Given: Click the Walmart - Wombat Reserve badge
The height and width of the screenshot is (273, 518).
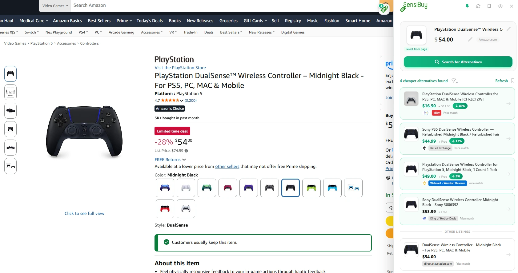Looking at the screenshot, I should [x=448, y=183].
